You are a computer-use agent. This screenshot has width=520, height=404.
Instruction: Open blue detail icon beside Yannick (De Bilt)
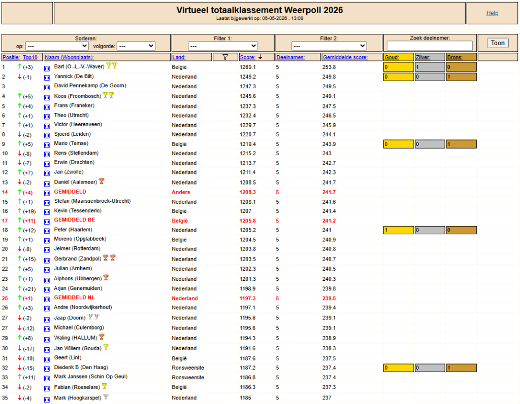47,78
